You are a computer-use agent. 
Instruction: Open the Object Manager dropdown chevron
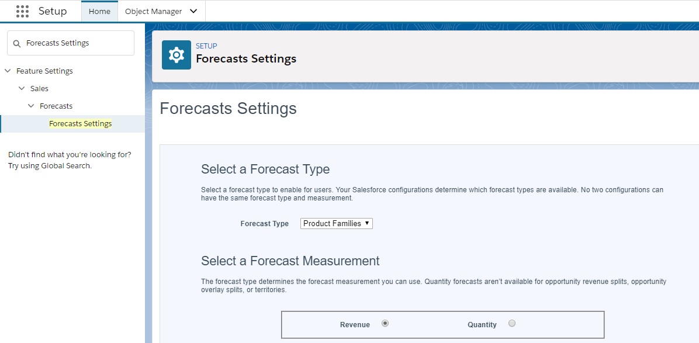tap(193, 11)
